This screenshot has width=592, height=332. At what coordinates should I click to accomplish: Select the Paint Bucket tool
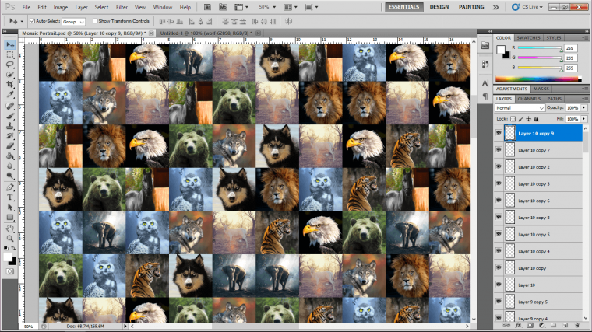[x=10, y=156]
